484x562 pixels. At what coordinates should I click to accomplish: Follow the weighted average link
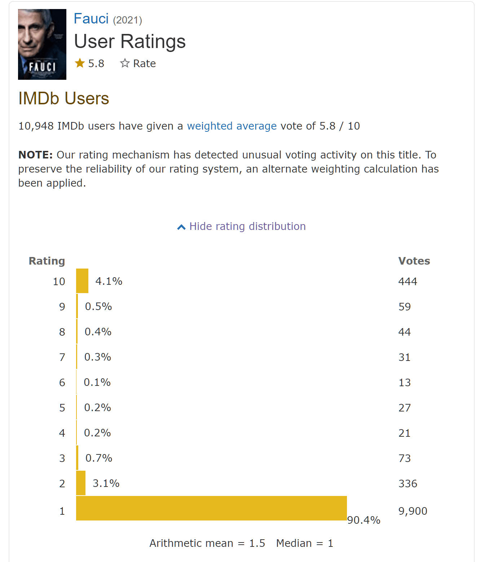tap(232, 126)
